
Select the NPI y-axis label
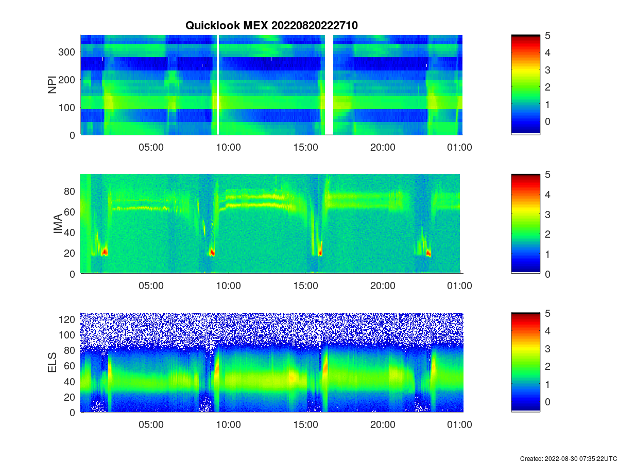click(x=52, y=85)
